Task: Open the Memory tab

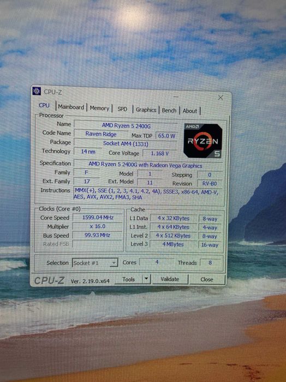Action: pyautogui.click(x=99, y=108)
